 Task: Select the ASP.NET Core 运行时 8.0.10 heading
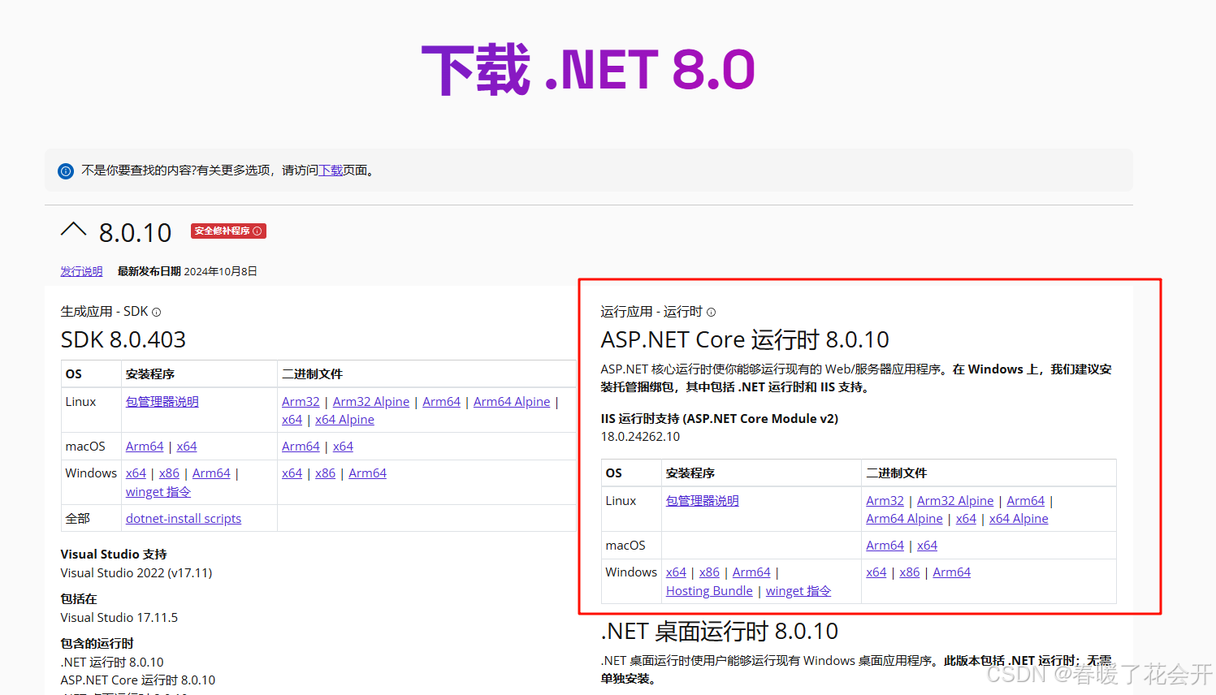point(745,339)
